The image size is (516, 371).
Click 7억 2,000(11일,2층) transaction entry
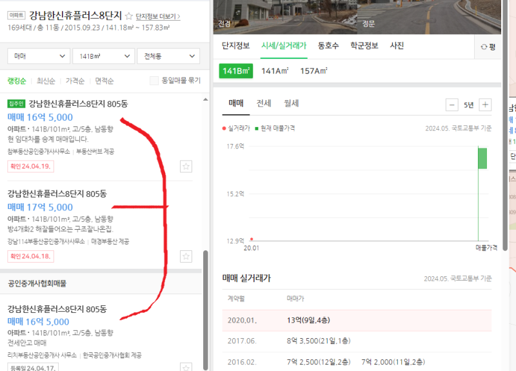pos(393,362)
